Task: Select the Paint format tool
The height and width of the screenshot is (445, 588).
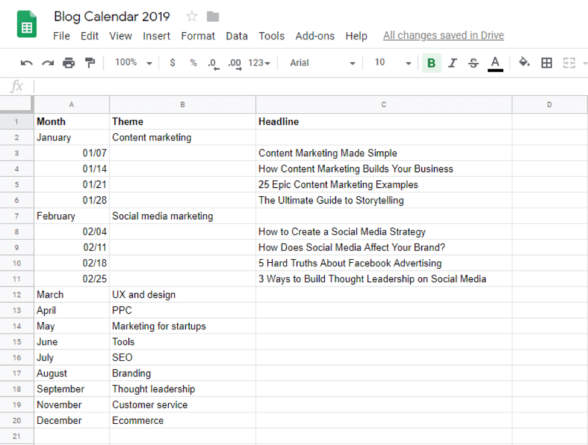Action: pyautogui.click(x=89, y=62)
